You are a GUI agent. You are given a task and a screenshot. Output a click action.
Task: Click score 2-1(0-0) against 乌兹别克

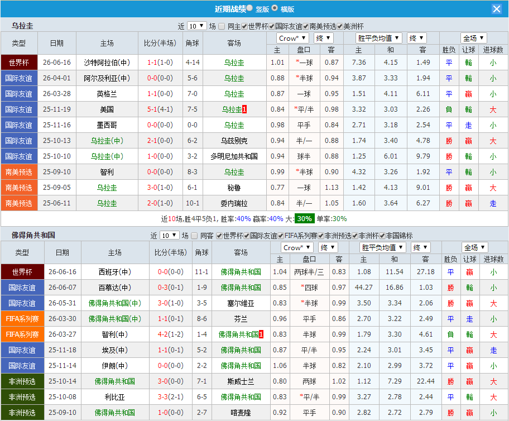[160, 141]
